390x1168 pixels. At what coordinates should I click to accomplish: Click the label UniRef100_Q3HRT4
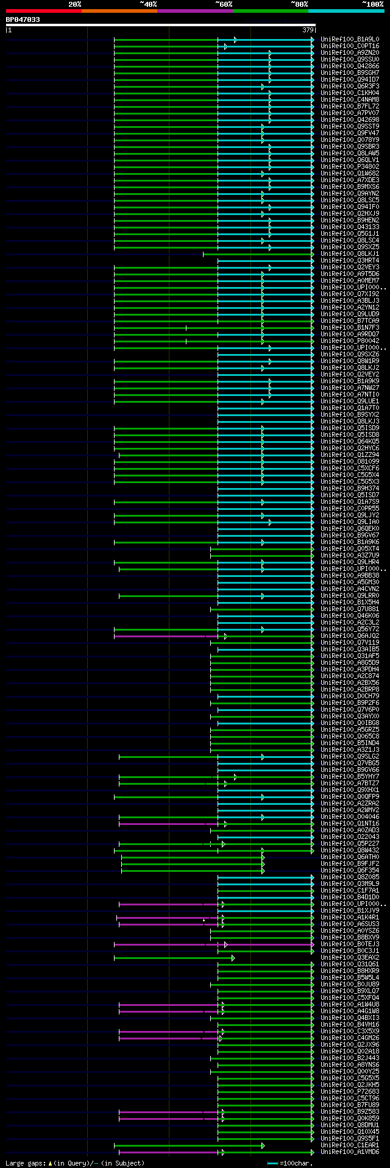(x=350, y=260)
